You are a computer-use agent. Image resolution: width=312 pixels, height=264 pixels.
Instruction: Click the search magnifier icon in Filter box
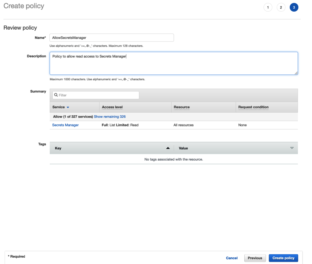pyautogui.click(x=55, y=95)
